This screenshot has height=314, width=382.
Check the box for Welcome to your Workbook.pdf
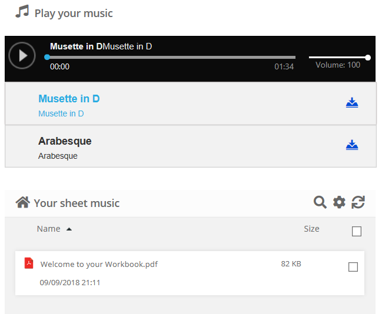(353, 267)
